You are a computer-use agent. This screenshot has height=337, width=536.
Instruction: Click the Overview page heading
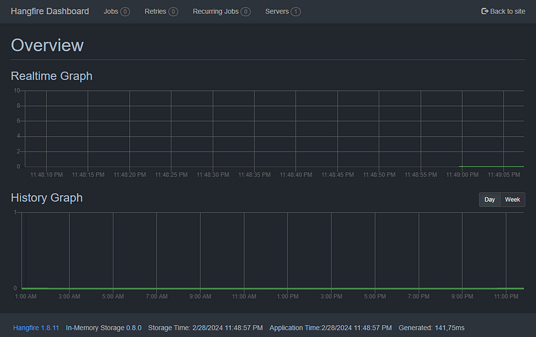[47, 45]
